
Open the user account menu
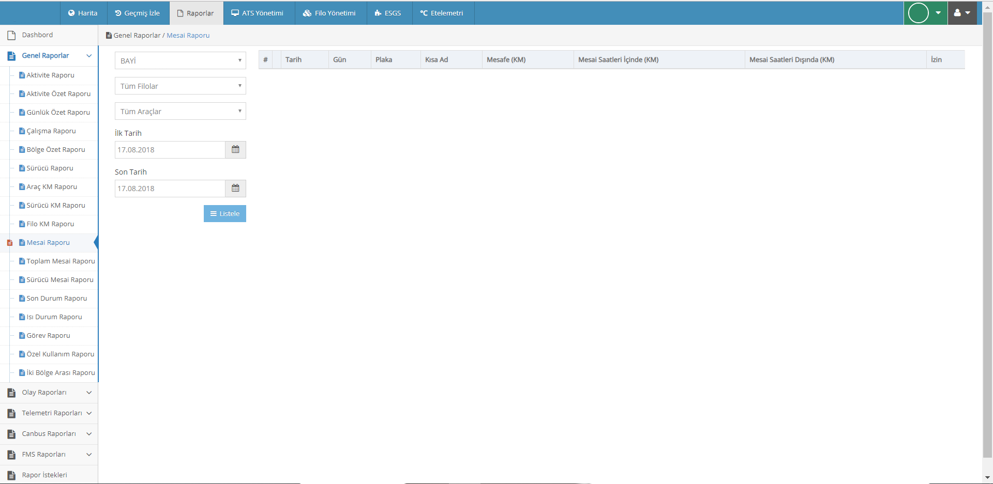(x=962, y=13)
